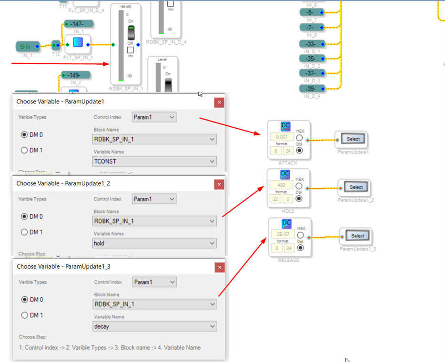Click the 0.001 value field in ATTACK
Screen dimensions: 445x362
(282, 137)
